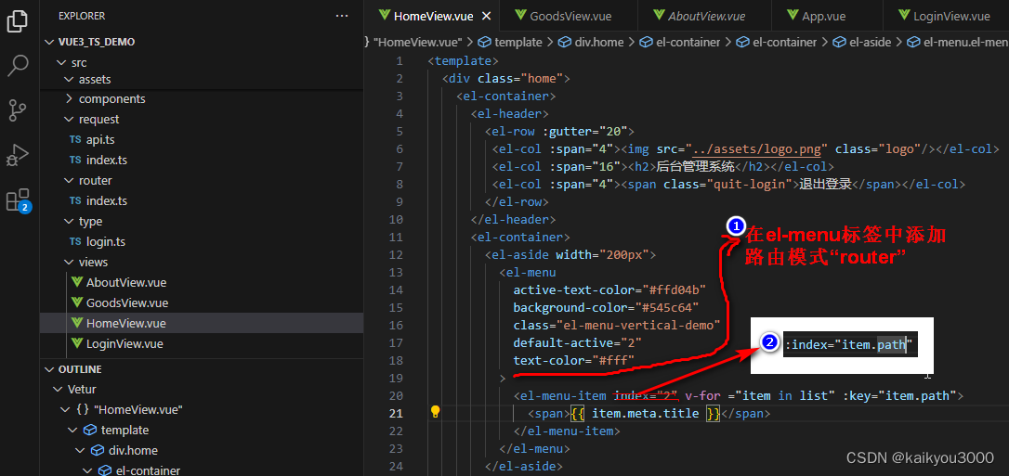Select HomeView.vue in explorer tree
The height and width of the screenshot is (476, 1009).
click(x=126, y=323)
